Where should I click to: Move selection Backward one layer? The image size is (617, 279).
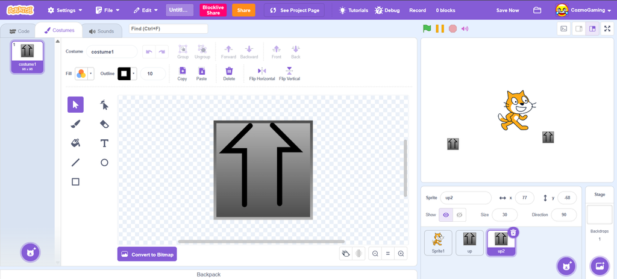[x=249, y=49]
